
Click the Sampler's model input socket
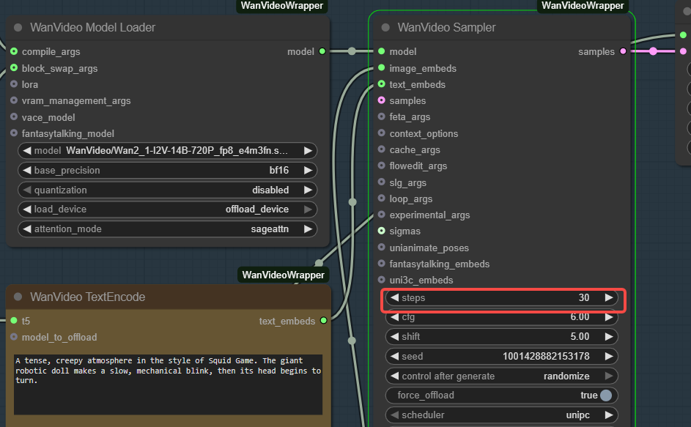pos(382,51)
